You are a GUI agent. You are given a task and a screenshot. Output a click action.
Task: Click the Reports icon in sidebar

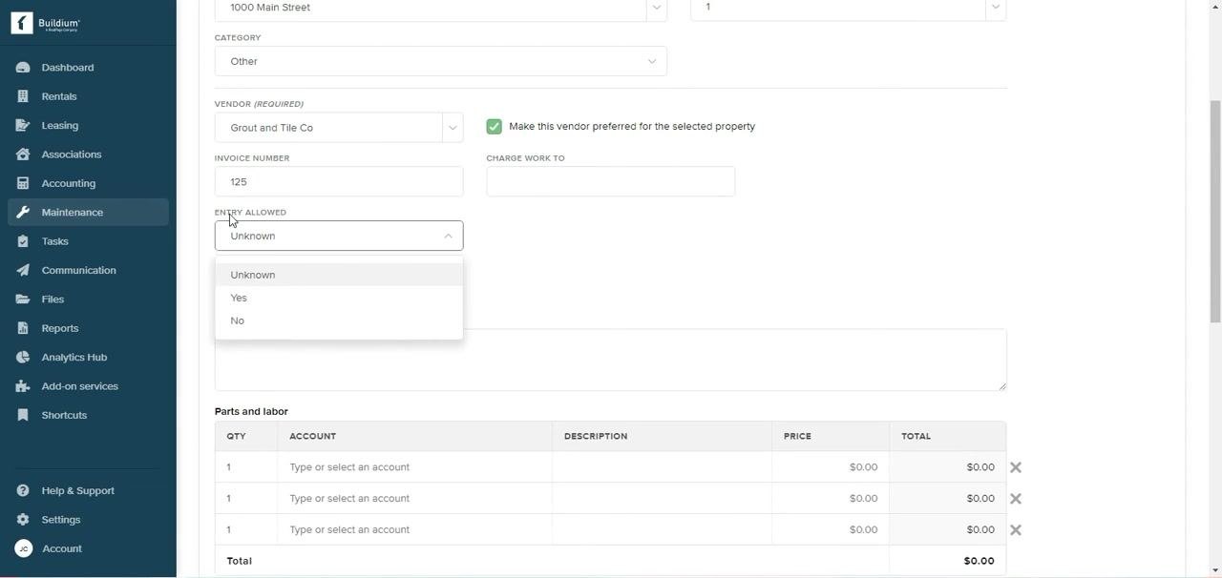point(23,328)
